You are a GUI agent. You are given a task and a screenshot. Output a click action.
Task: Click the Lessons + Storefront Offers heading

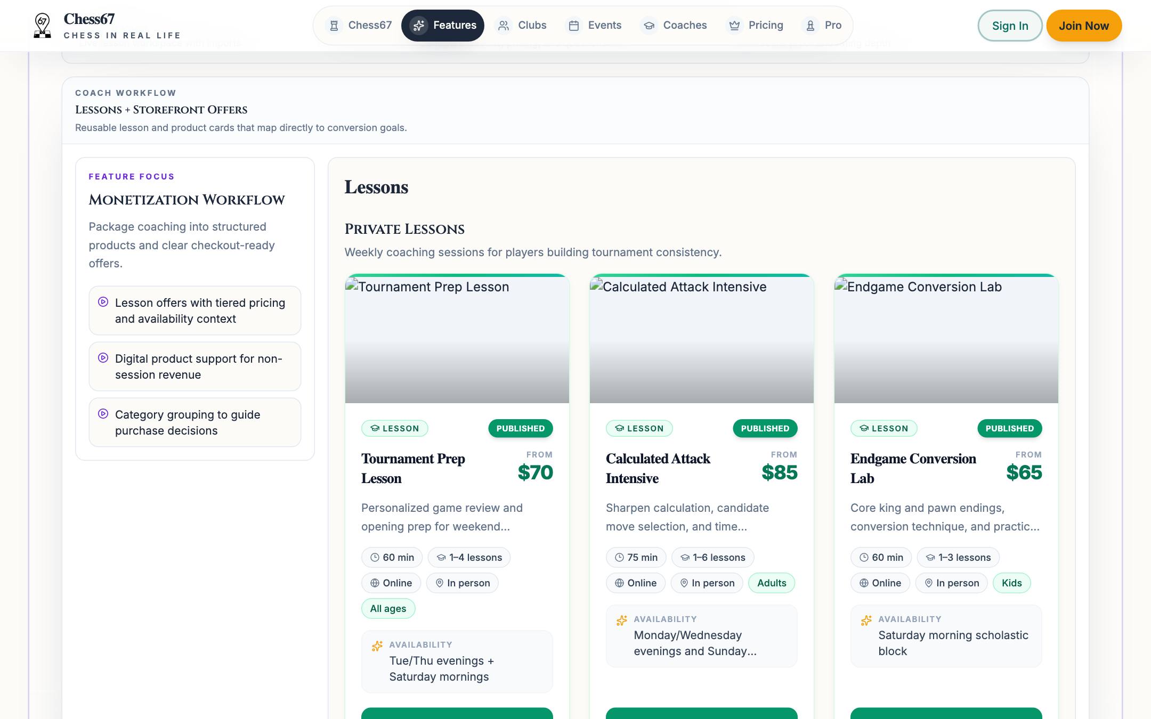[161, 110]
